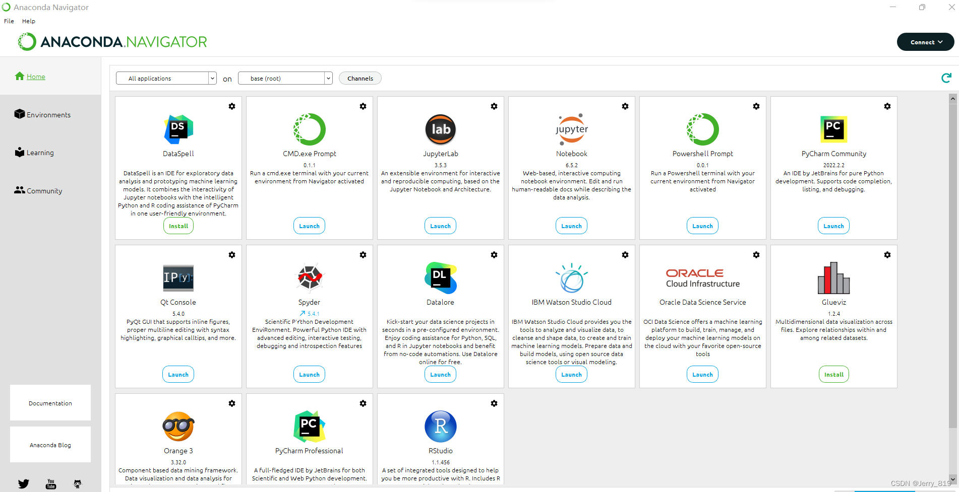Open gear options for the Spyder tile
This screenshot has width=959, height=492.
coord(363,255)
